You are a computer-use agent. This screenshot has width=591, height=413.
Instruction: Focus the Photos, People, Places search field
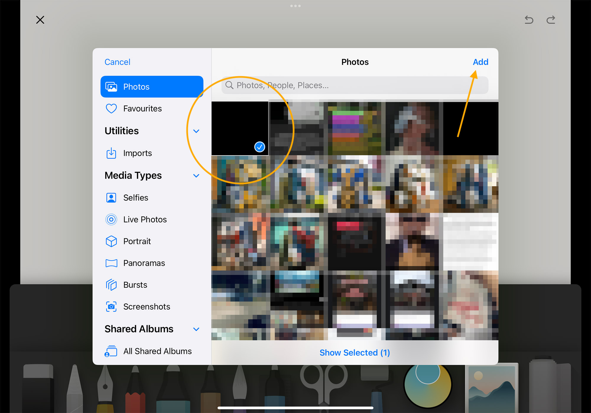(355, 85)
